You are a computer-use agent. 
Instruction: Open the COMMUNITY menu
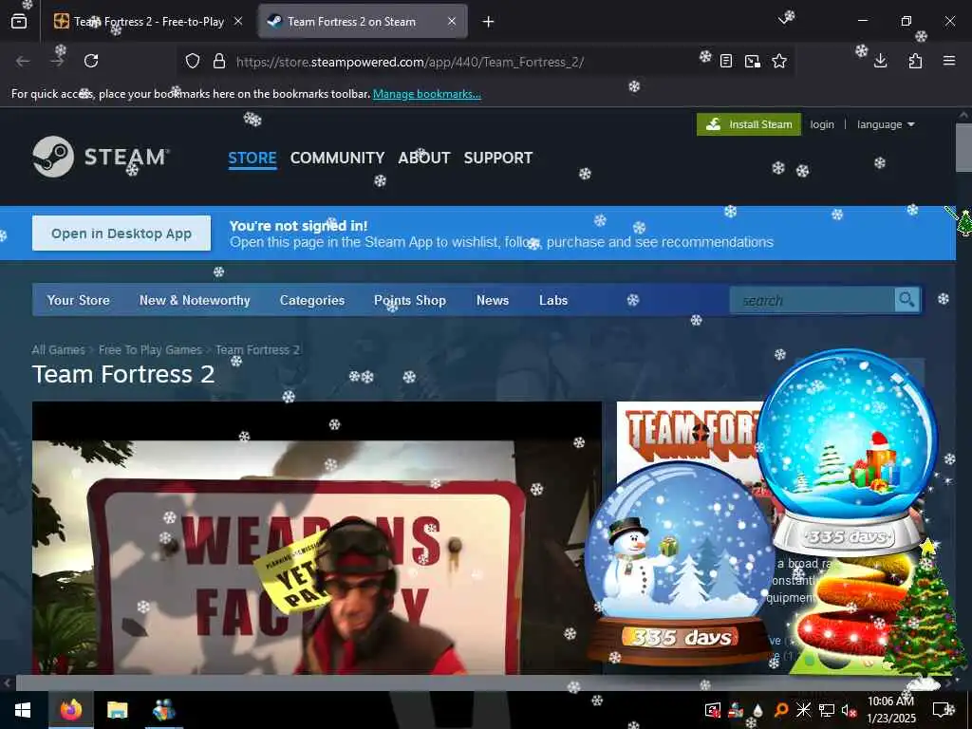point(337,159)
